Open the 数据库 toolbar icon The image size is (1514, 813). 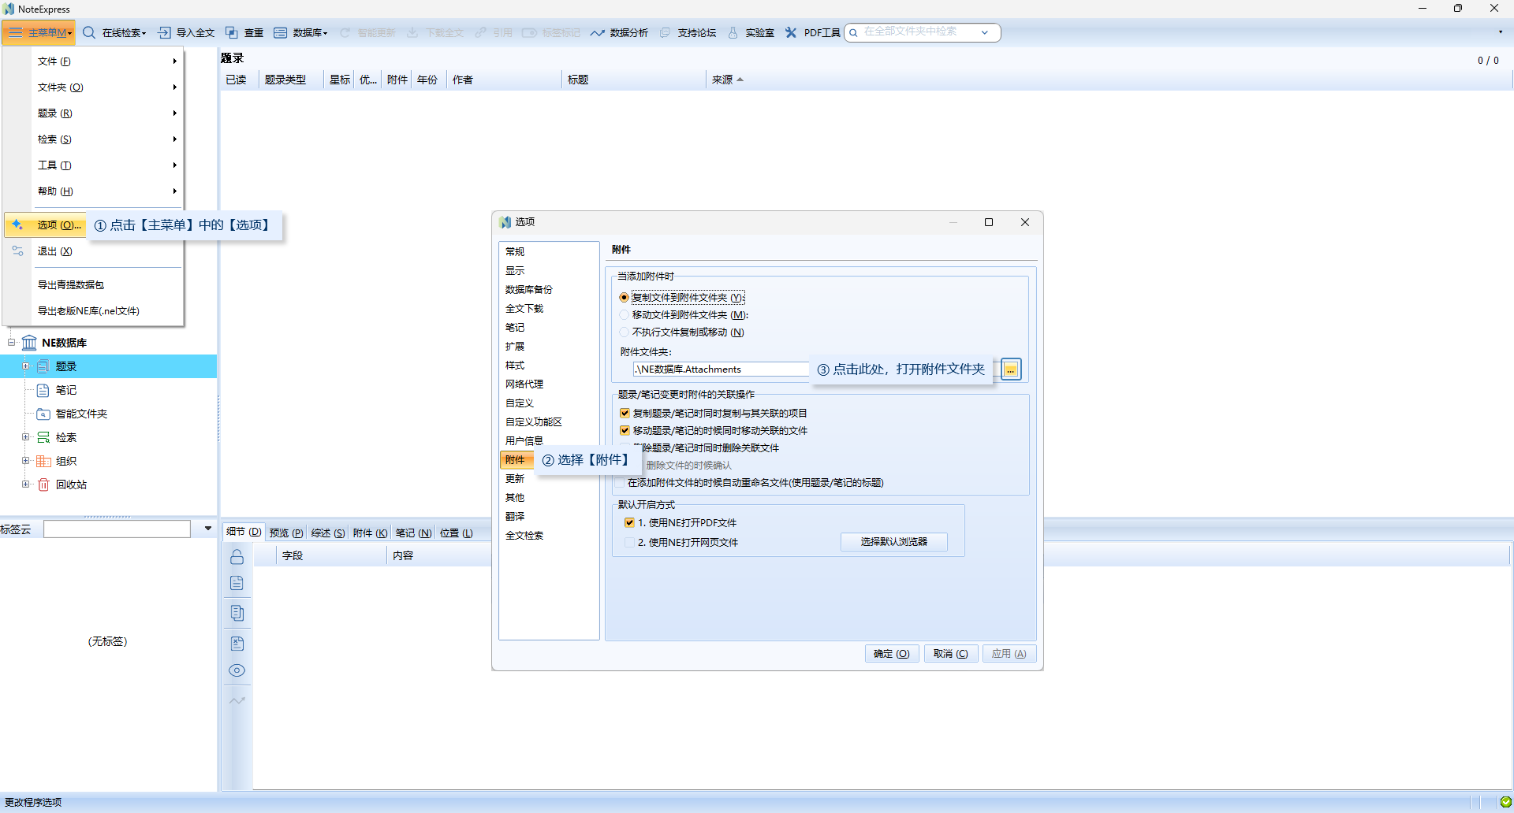click(x=280, y=32)
